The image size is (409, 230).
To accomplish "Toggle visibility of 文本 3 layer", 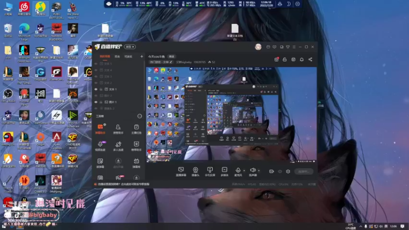I will pos(96,76).
